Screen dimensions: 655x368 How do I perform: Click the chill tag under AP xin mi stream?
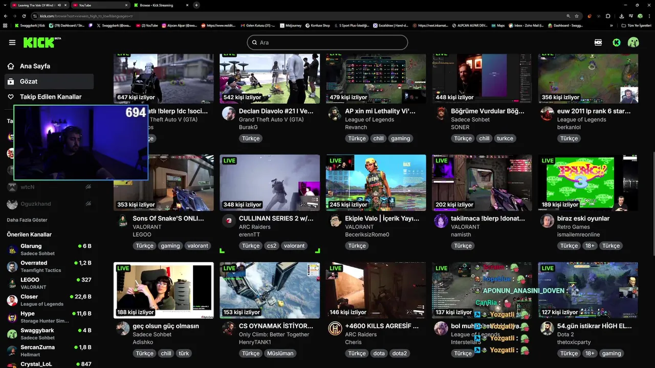click(378, 139)
